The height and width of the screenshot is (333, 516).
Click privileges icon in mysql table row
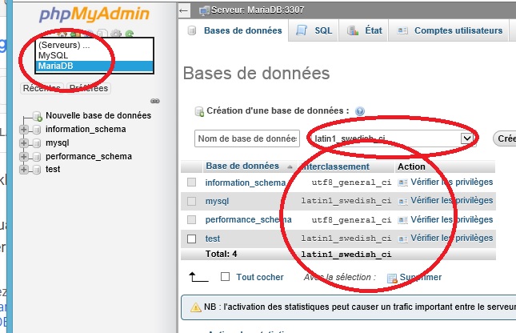click(402, 201)
